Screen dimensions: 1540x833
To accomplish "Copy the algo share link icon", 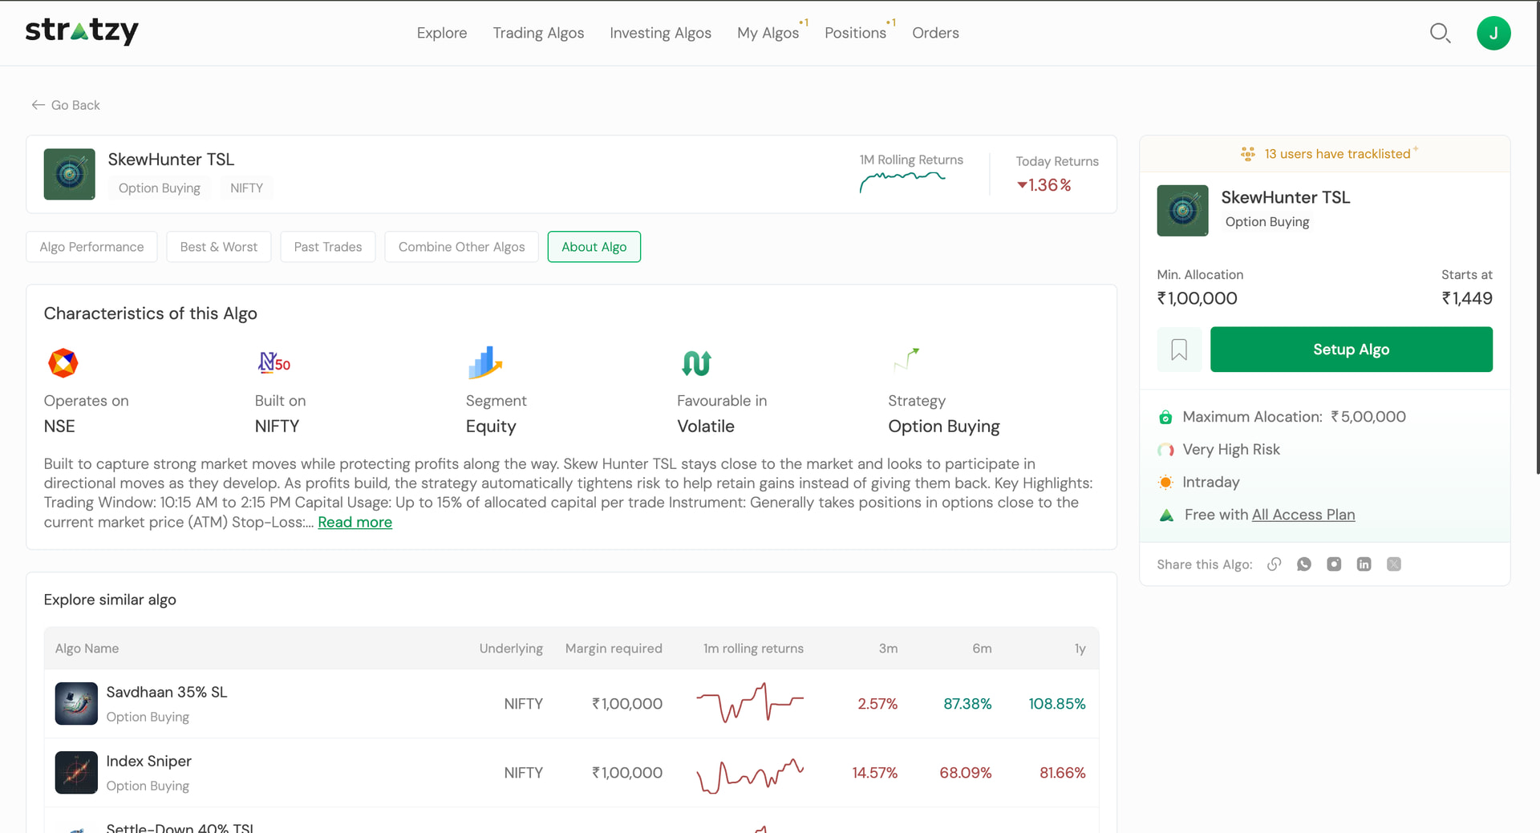I will click(x=1275, y=564).
